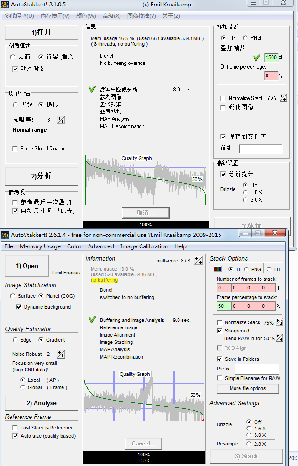Toggle 锐化图像 checkbox in back window
Screen dimensions: 298x466
223,107
